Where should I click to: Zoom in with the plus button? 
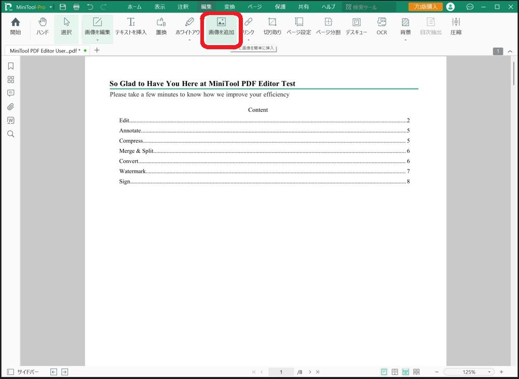click(501, 372)
